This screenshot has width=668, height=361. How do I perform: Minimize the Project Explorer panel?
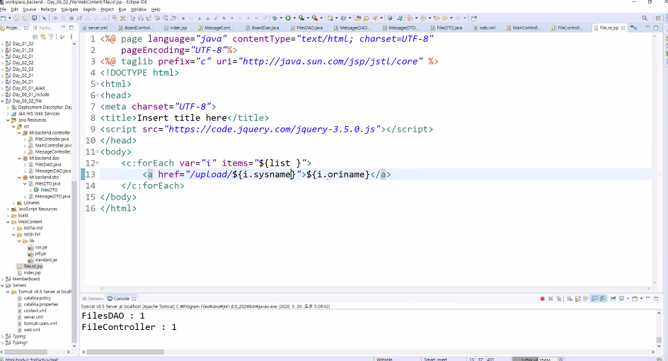pos(63,28)
